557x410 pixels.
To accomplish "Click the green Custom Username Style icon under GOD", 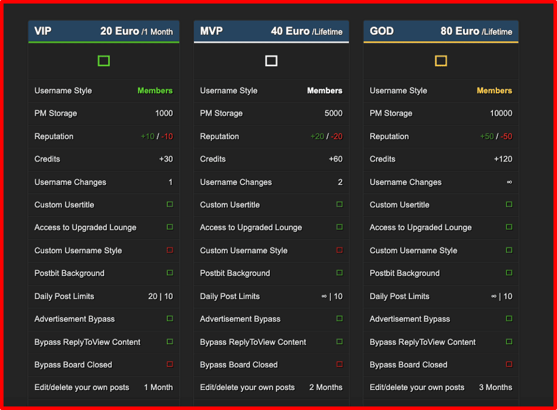I will pyautogui.click(x=509, y=250).
